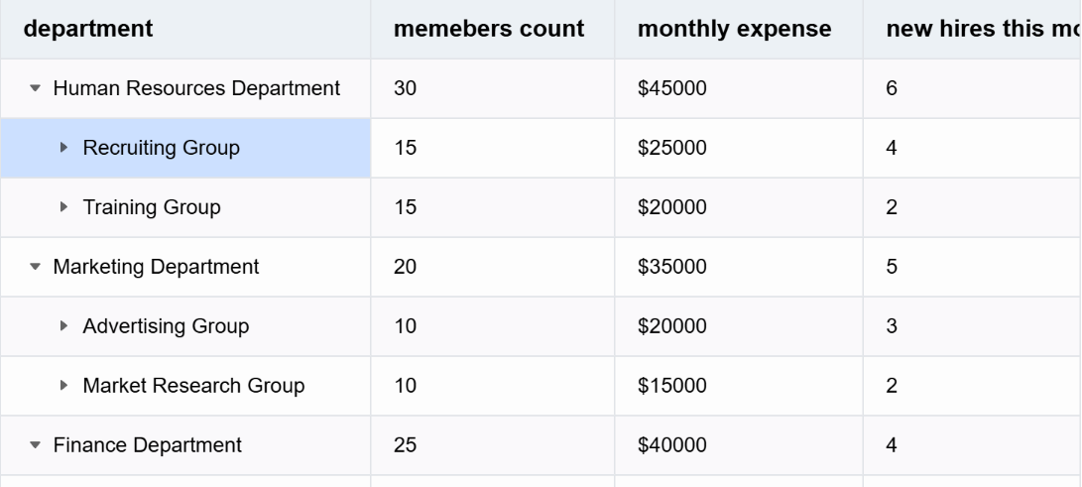Collapse the Human Resources Department row

(37, 89)
